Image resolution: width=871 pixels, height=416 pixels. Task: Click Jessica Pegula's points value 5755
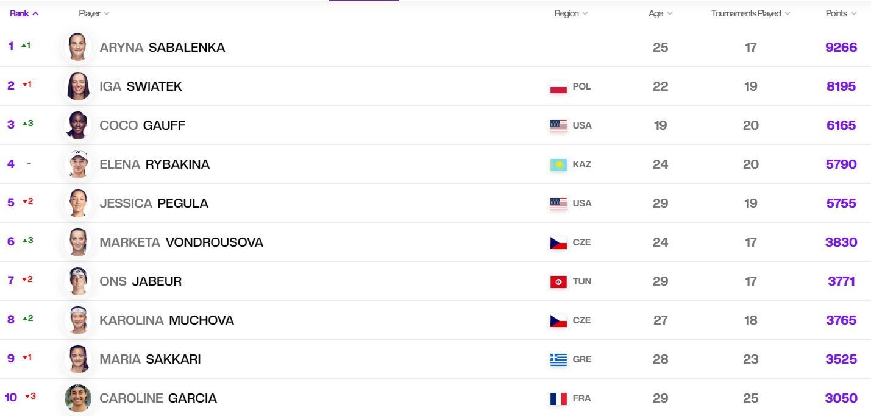tap(841, 203)
